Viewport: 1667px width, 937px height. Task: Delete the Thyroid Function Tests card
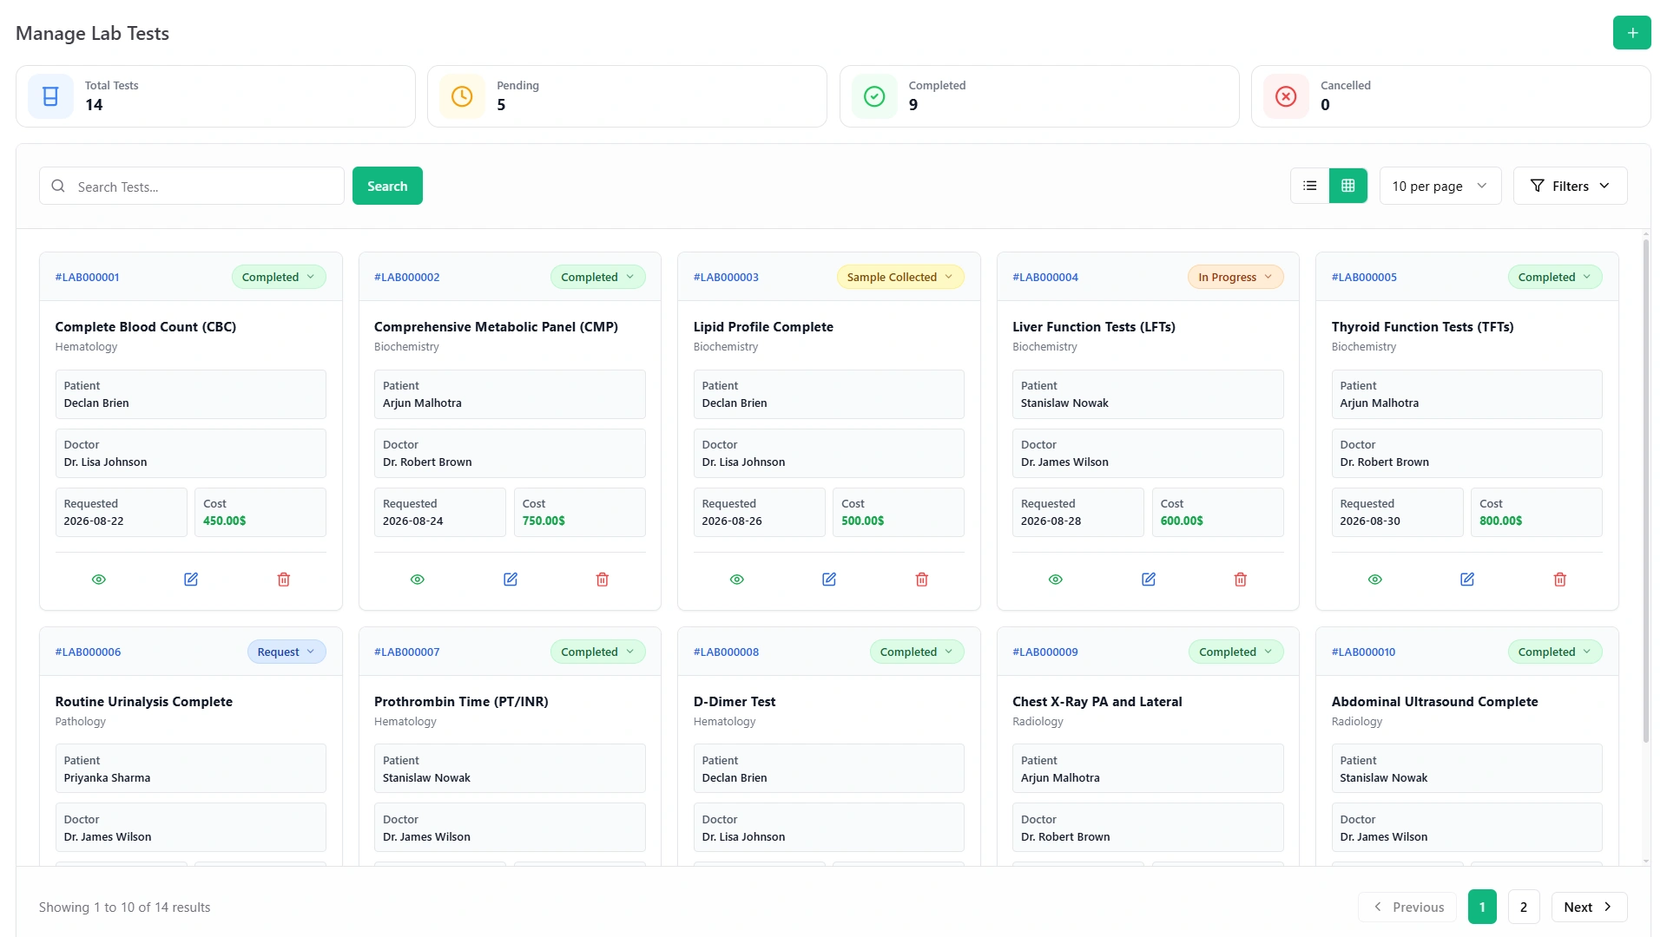pyautogui.click(x=1560, y=580)
